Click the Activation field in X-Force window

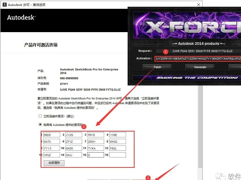pos(198,59)
